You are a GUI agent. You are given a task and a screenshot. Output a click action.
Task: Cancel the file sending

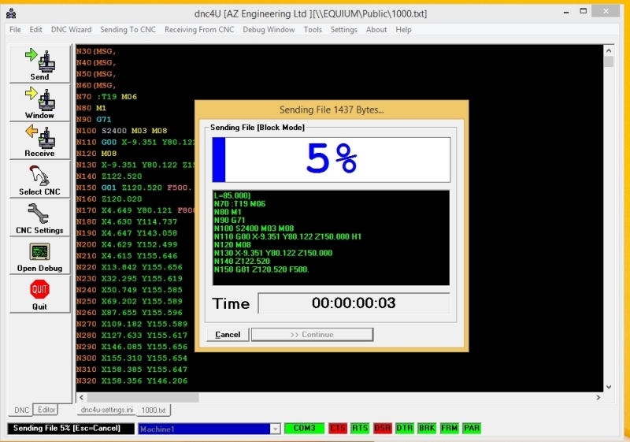click(228, 334)
